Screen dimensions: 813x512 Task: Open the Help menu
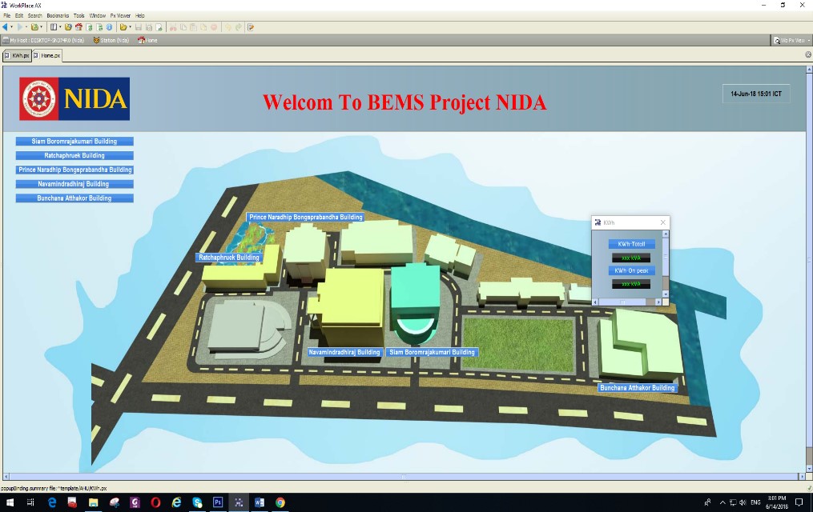click(x=140, y=15)
